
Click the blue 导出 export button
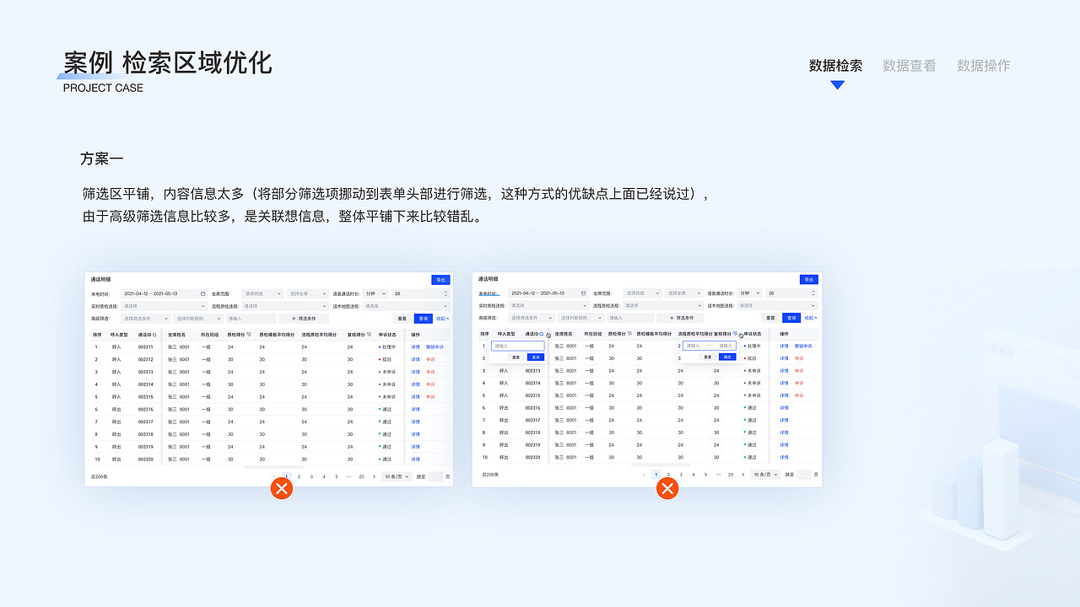tap(440, 279)
